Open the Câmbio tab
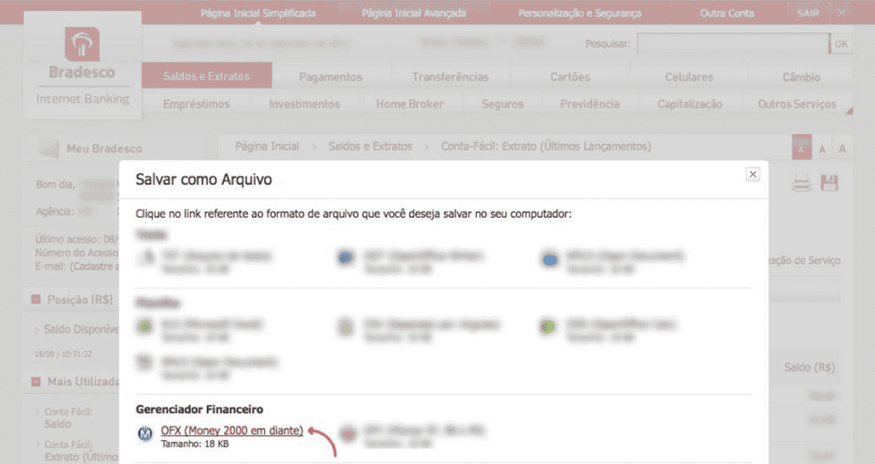This screenshot has height=464, width=875. click(801, 77)
